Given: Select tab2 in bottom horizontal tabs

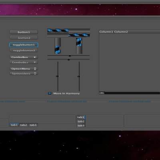Looking at the screenshot, I should point(24,125).
